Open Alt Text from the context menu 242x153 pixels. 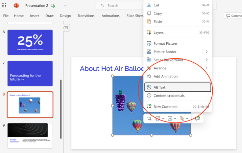coord(178,87)
